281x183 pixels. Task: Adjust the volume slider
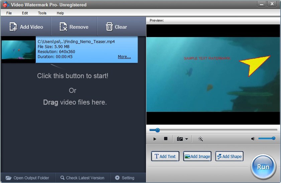tap(267, 138)
